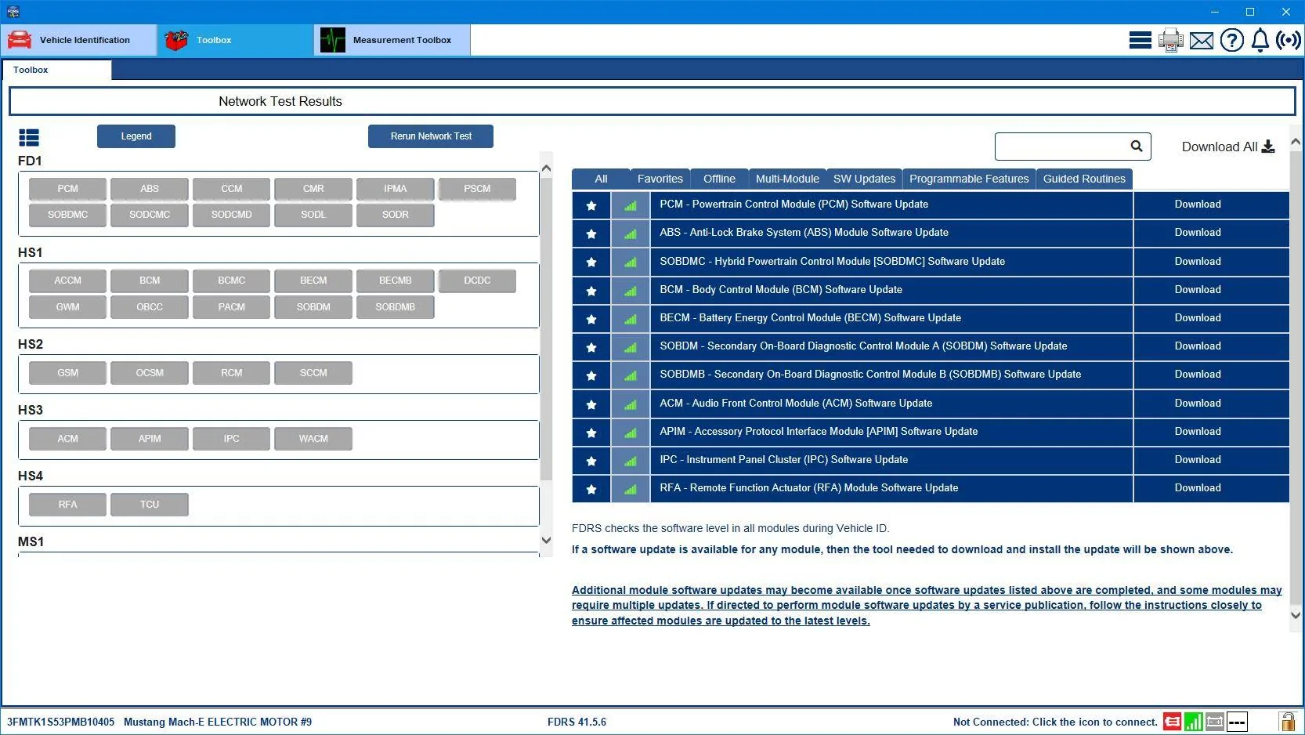Toggle favorite star for SOBDMC Software Update

click(591, 262)
